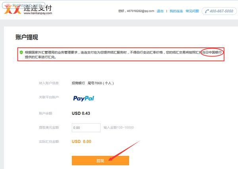The image size is (238, 169).
Task: Click the 输入金额150~10000 hint text
Action: pyautogui.click(x=119, y=128)
